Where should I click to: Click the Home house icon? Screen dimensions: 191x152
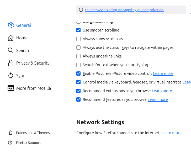pos(10,38)
